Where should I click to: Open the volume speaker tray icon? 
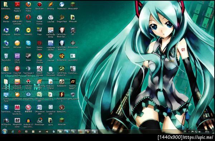(200, 132)
